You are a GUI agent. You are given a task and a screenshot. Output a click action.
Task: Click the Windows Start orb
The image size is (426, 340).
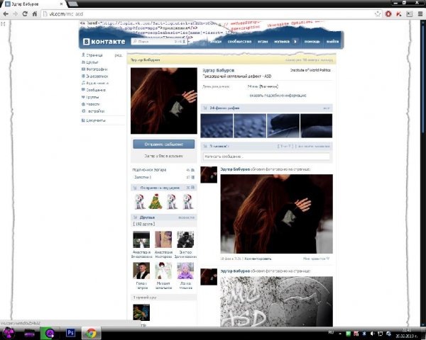pyautogui.click(x=9, y=333)
